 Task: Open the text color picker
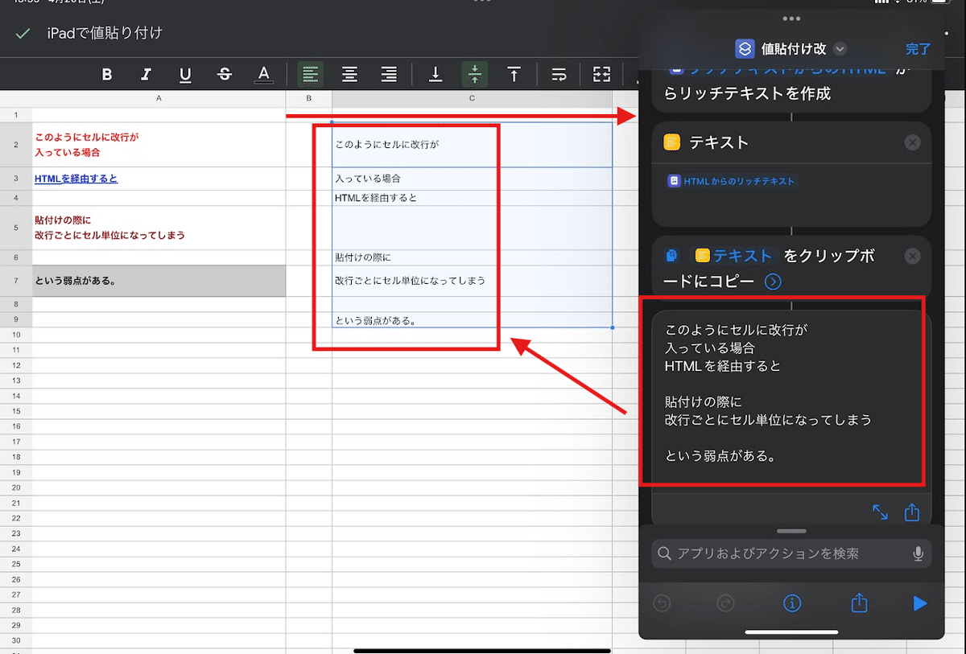263,75
